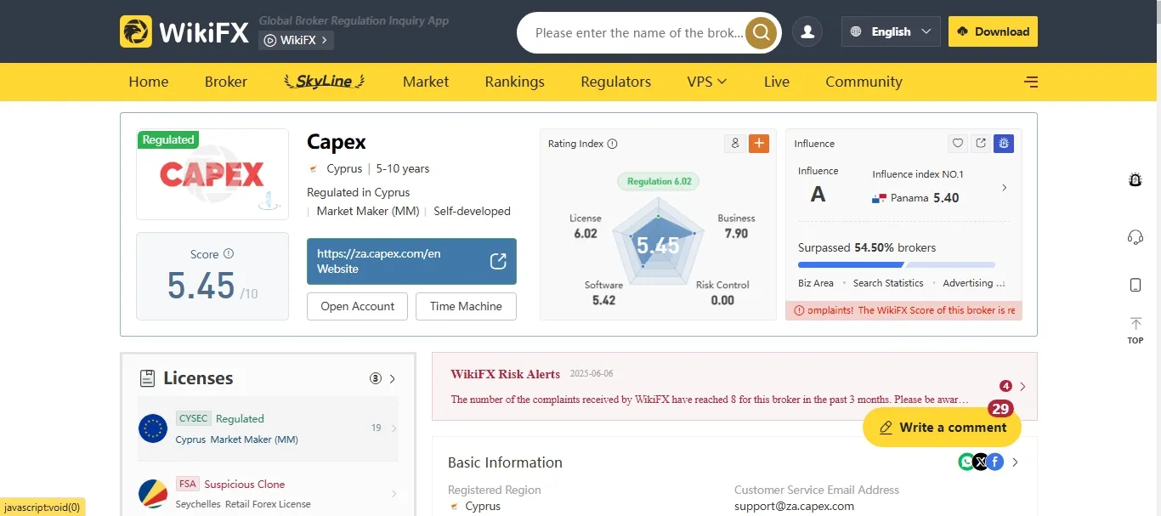Expand the VPS menu dropdown
Screen dimensions: 1161x516
tap(707, 82)
